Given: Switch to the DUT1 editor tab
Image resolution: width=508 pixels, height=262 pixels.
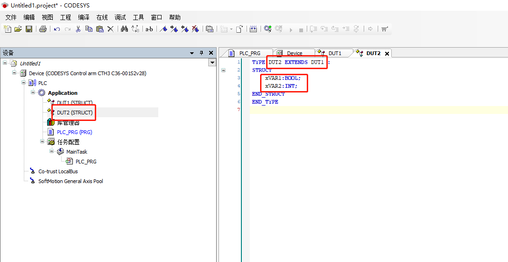Looking at the screenshot, I should tap(334, 53).
